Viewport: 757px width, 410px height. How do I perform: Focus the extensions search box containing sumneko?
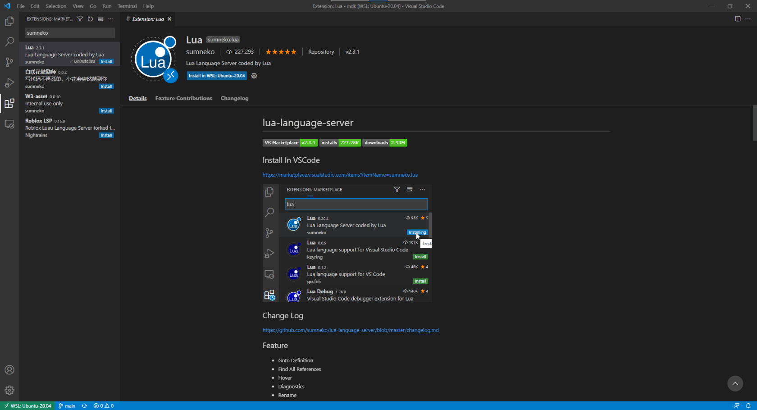pos(70,33)
